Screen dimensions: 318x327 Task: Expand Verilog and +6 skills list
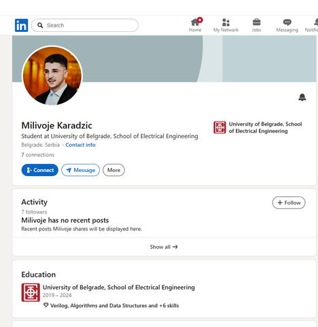111,305
